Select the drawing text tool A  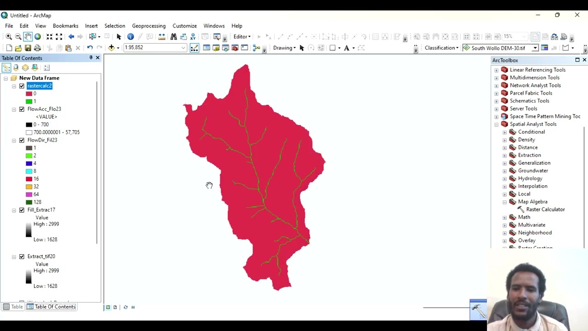coord(346,48)
